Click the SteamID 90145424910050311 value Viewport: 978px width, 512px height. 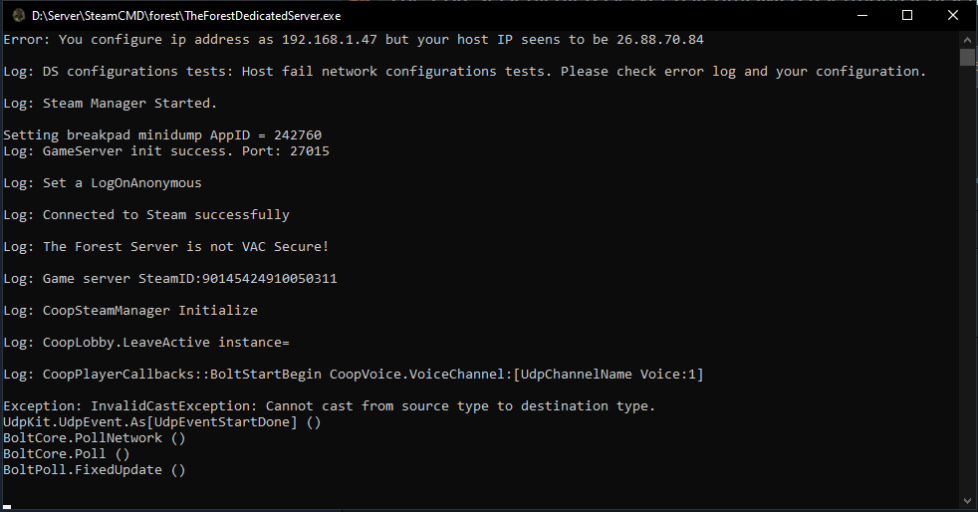coord(270,279)
